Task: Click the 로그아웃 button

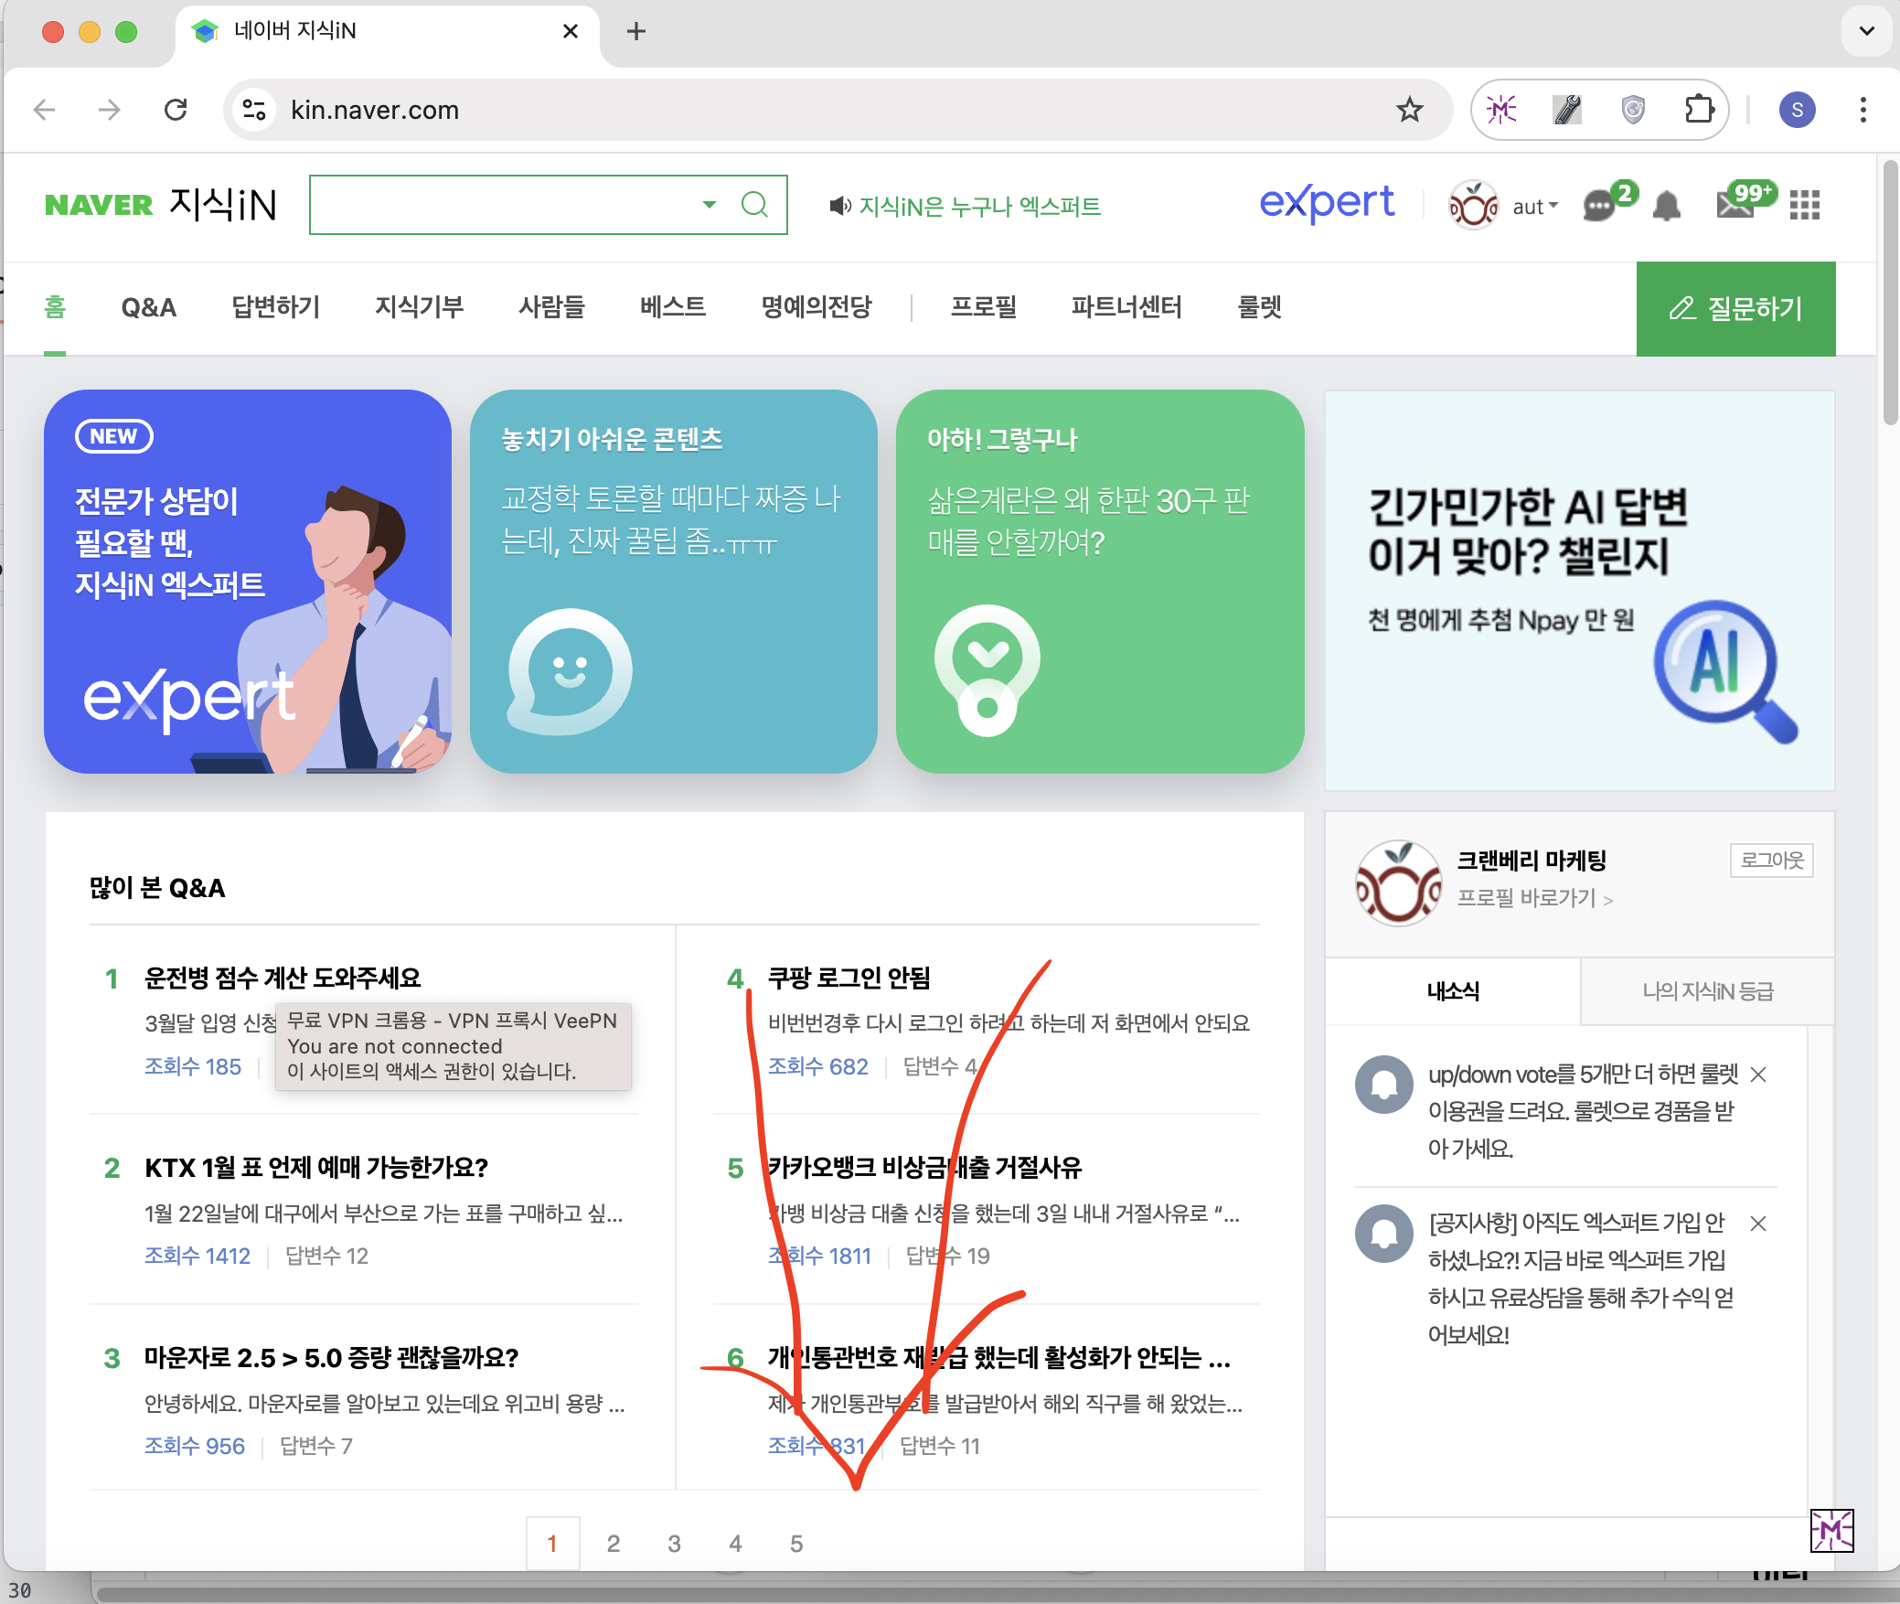Action: [1771, 861]
